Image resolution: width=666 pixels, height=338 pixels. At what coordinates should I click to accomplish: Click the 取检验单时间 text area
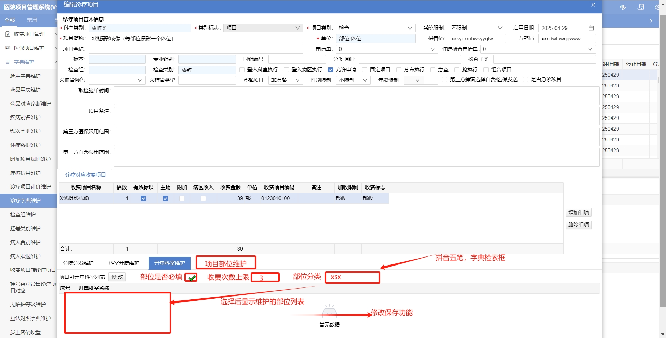(357, 95)
